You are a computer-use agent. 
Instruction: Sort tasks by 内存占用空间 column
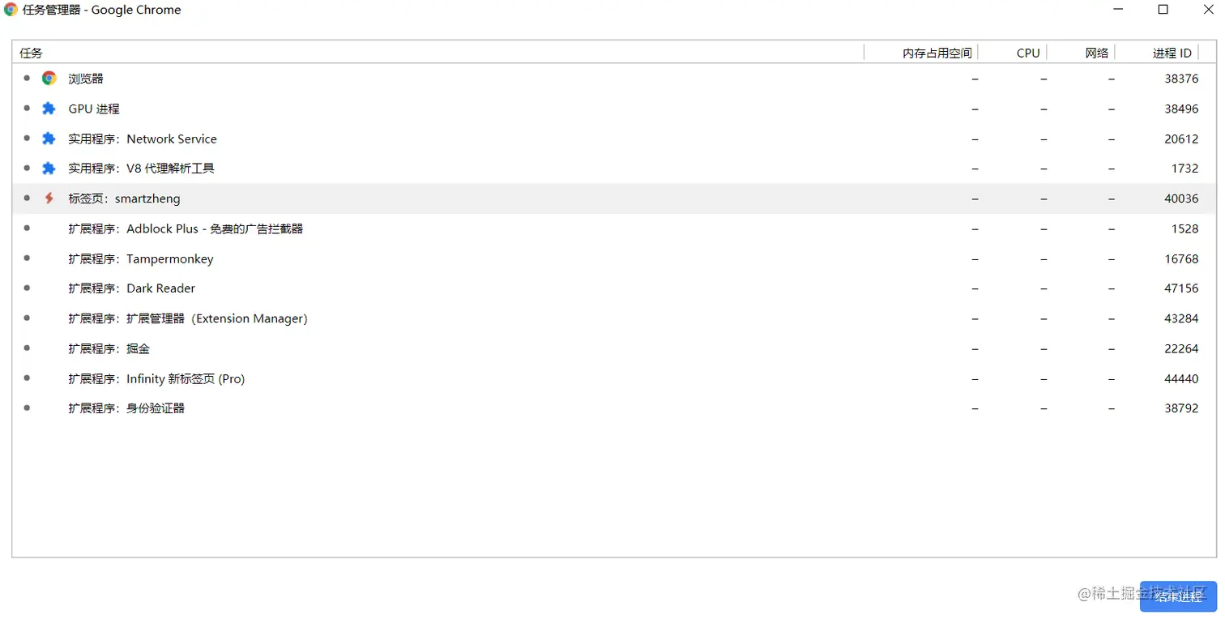pyautogui.click(x=937, y=53)
